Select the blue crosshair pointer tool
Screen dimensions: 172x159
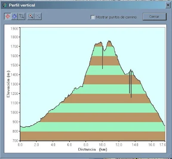[x=15, y=16]
